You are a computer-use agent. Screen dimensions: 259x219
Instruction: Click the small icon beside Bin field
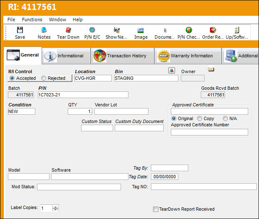172,71
